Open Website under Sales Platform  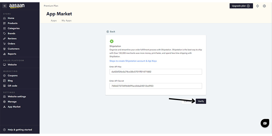click(x=12, y=65)
